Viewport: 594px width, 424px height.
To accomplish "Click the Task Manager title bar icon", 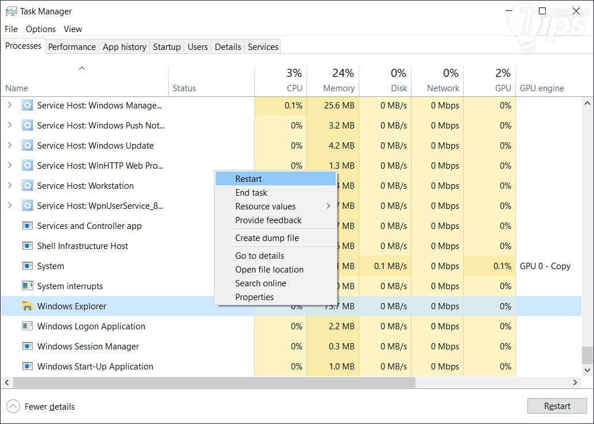I will [11, 11].
